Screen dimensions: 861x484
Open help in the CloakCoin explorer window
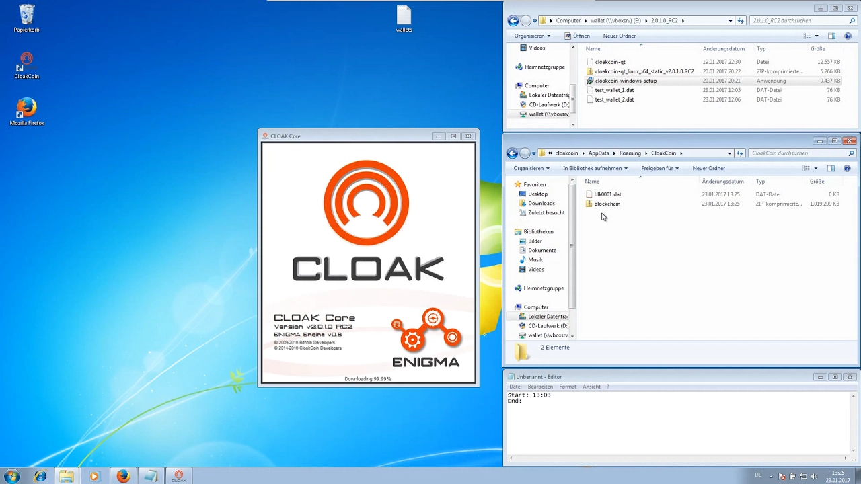coord(847,168)
